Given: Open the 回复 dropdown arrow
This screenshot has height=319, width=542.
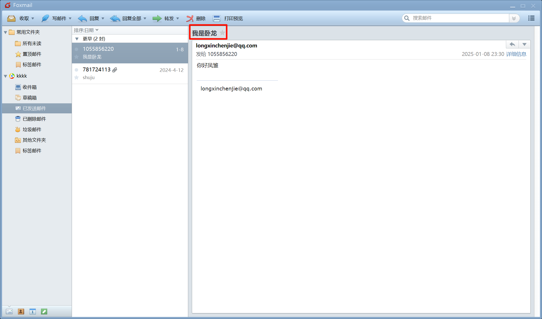Looking at the screenshot, I should (x=103, y=19).
